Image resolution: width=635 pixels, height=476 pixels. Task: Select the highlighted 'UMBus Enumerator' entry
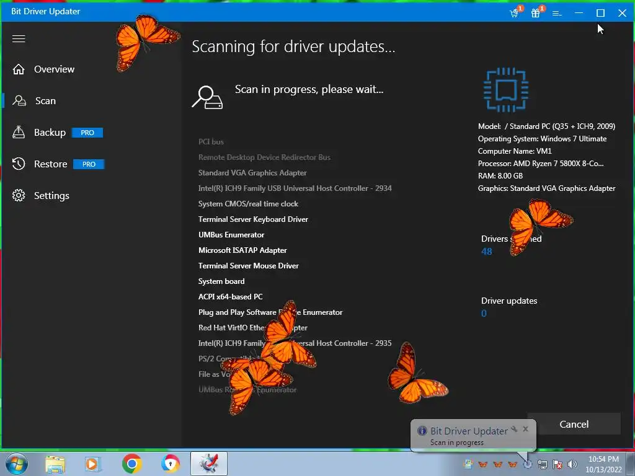pos(231,235)
